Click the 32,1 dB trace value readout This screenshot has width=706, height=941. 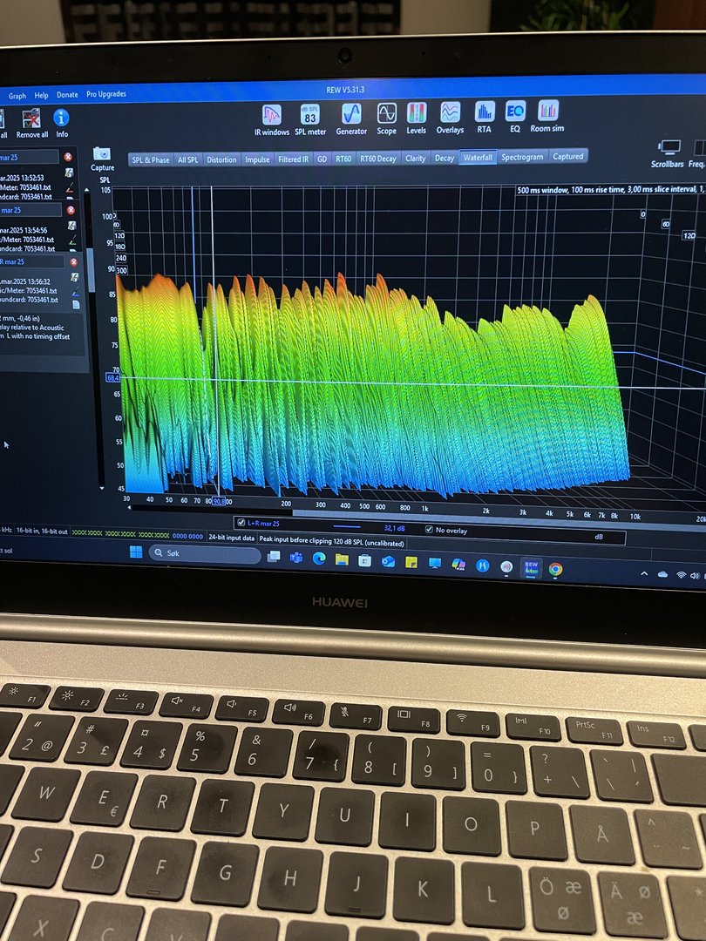[395, 527]
